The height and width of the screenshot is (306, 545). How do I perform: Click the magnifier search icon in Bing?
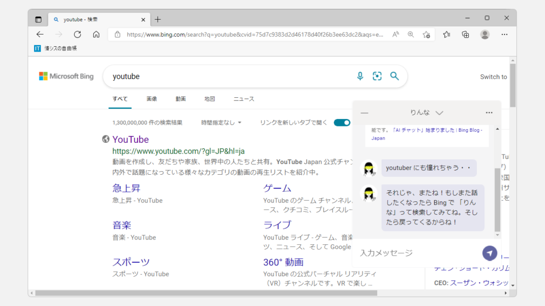tap(394, 76)
